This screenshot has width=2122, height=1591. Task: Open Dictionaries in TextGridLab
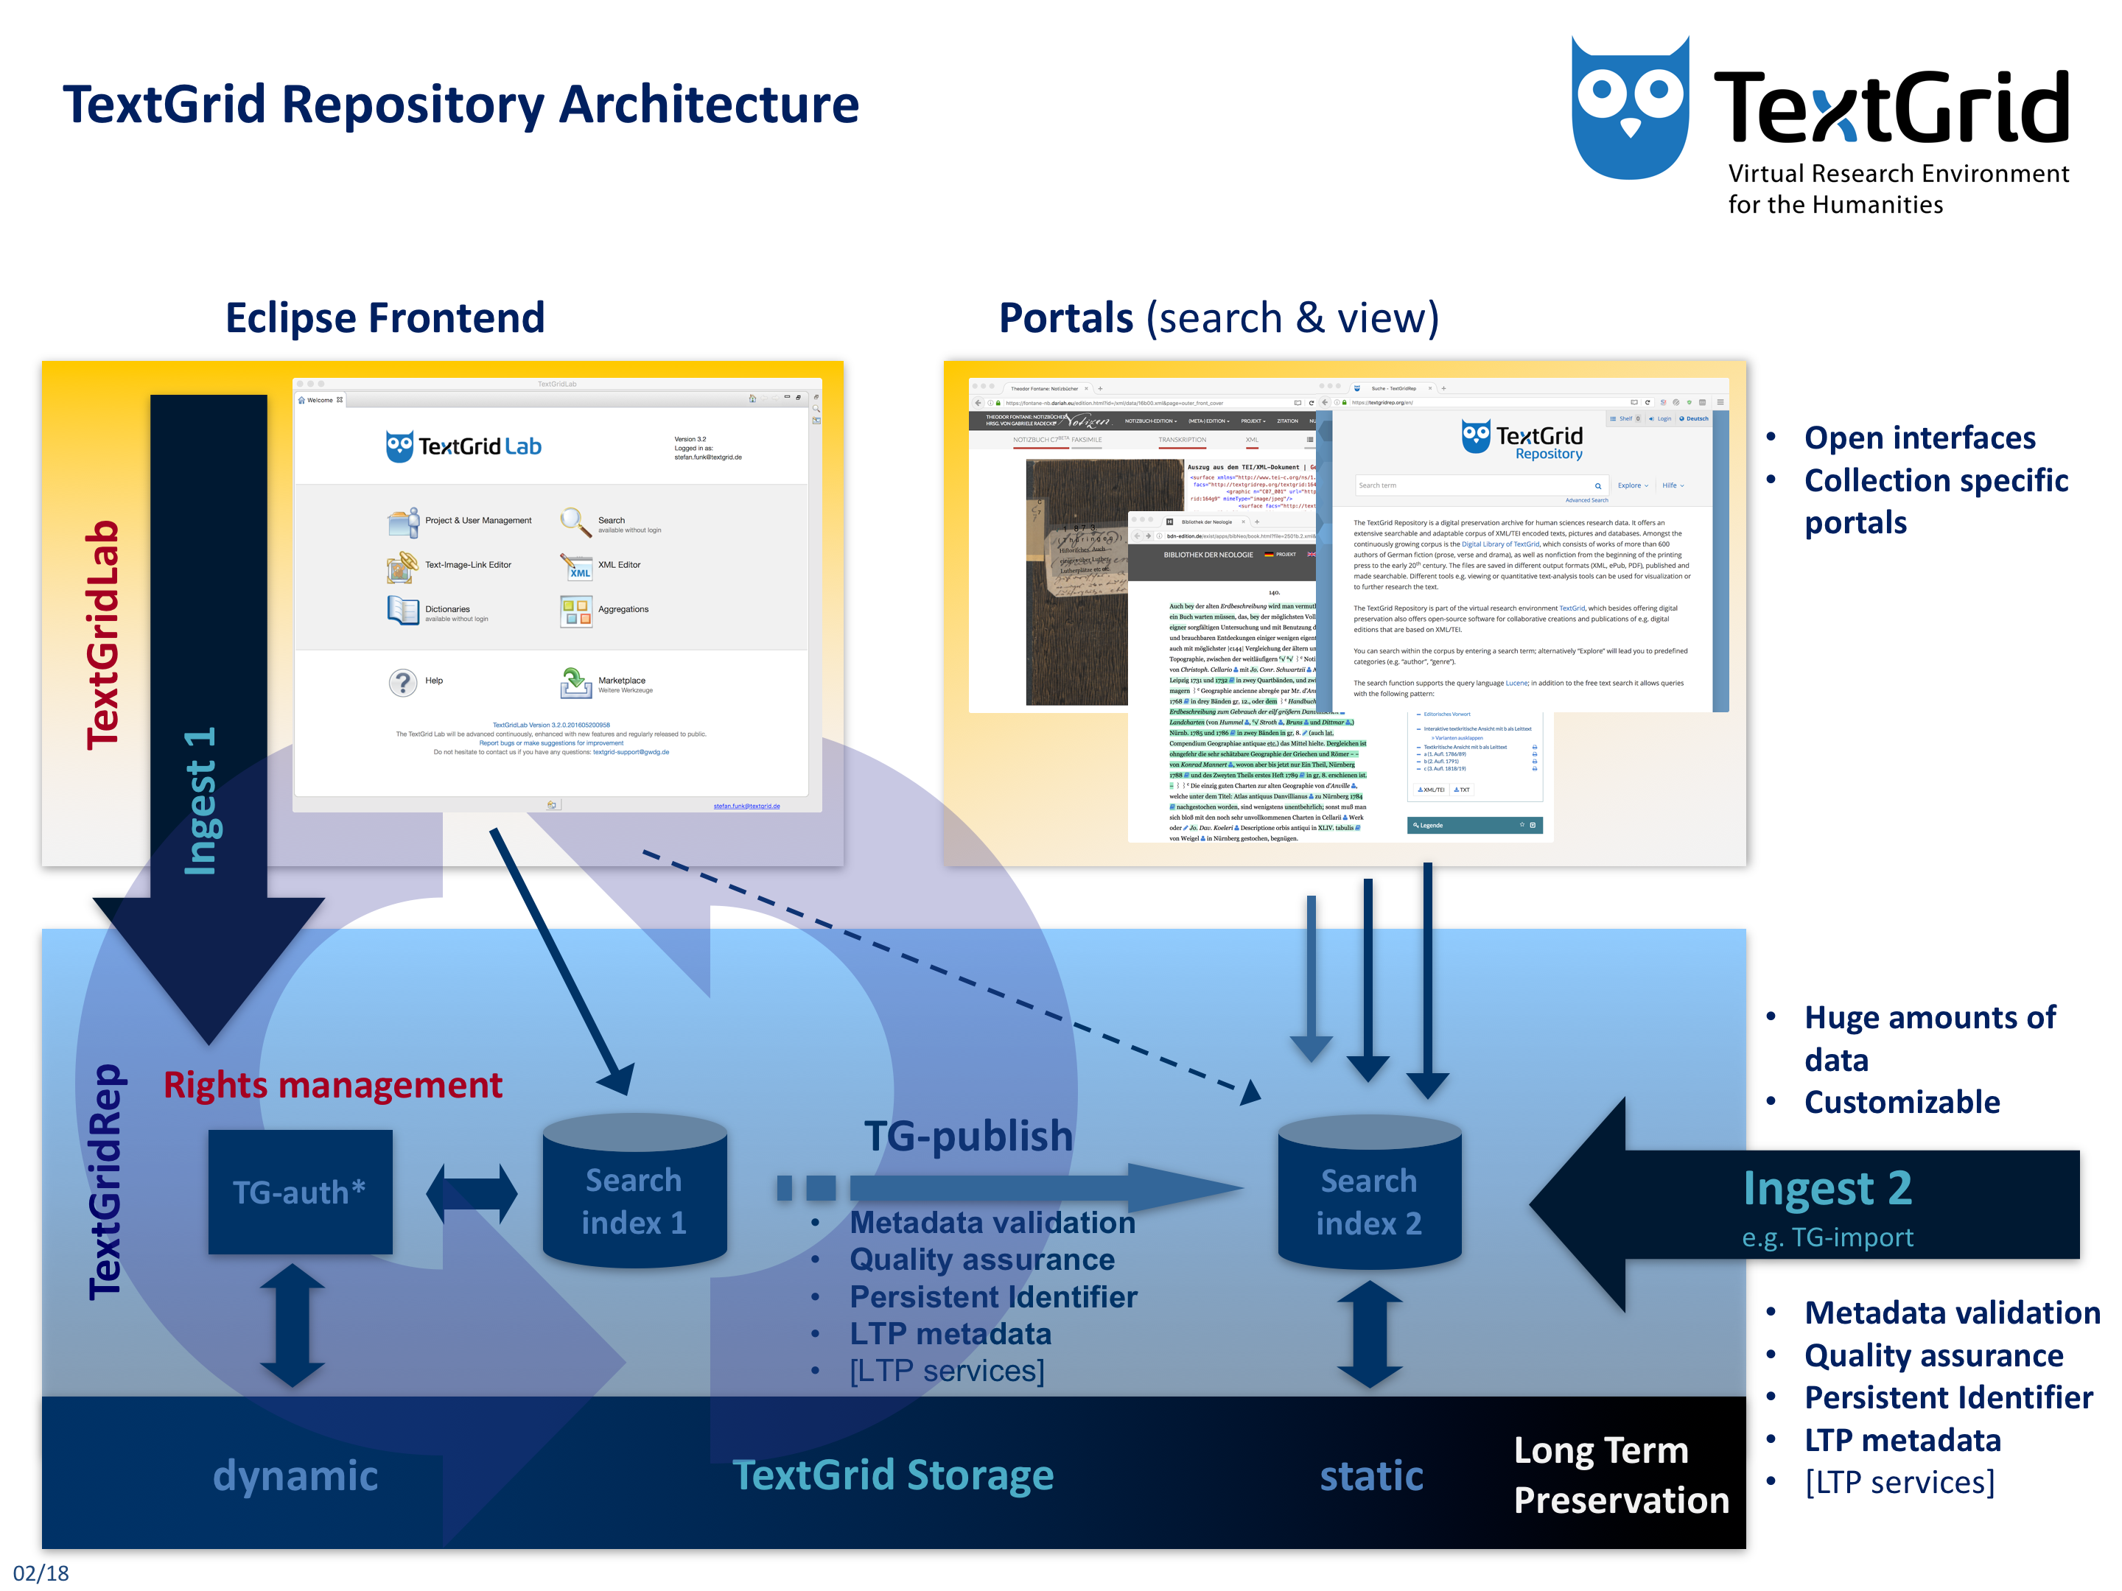[447, 609]
